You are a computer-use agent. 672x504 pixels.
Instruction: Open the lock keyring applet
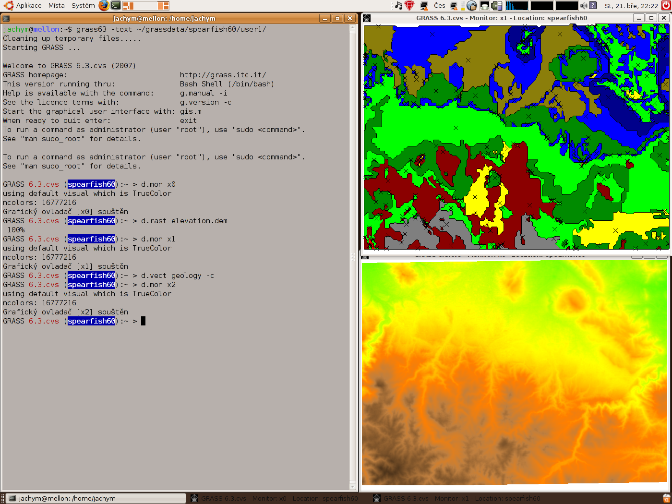coord(471,6)
